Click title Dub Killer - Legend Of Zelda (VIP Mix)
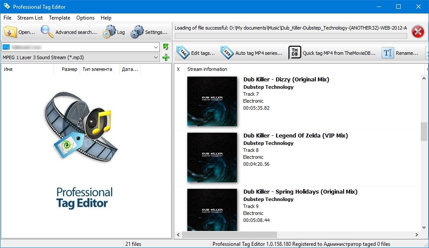 295,136
